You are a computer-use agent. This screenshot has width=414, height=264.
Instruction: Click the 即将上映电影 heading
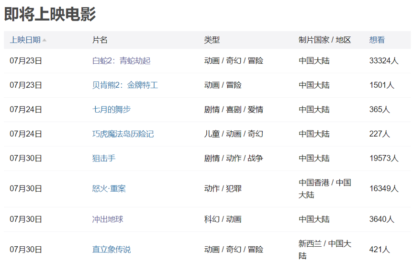click(x=50, y=14)
